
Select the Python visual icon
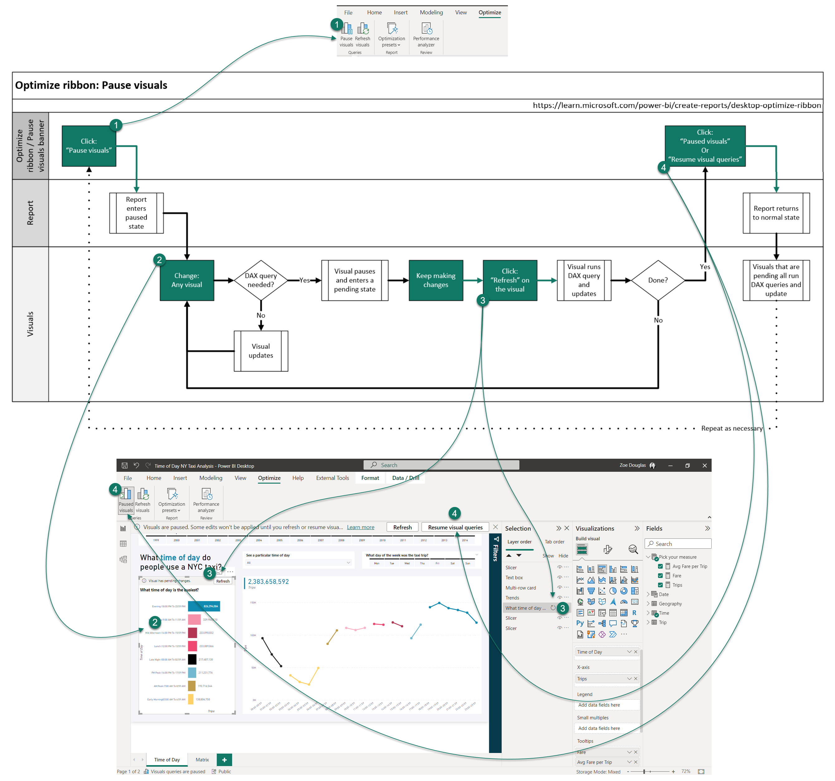click(580, 623)
